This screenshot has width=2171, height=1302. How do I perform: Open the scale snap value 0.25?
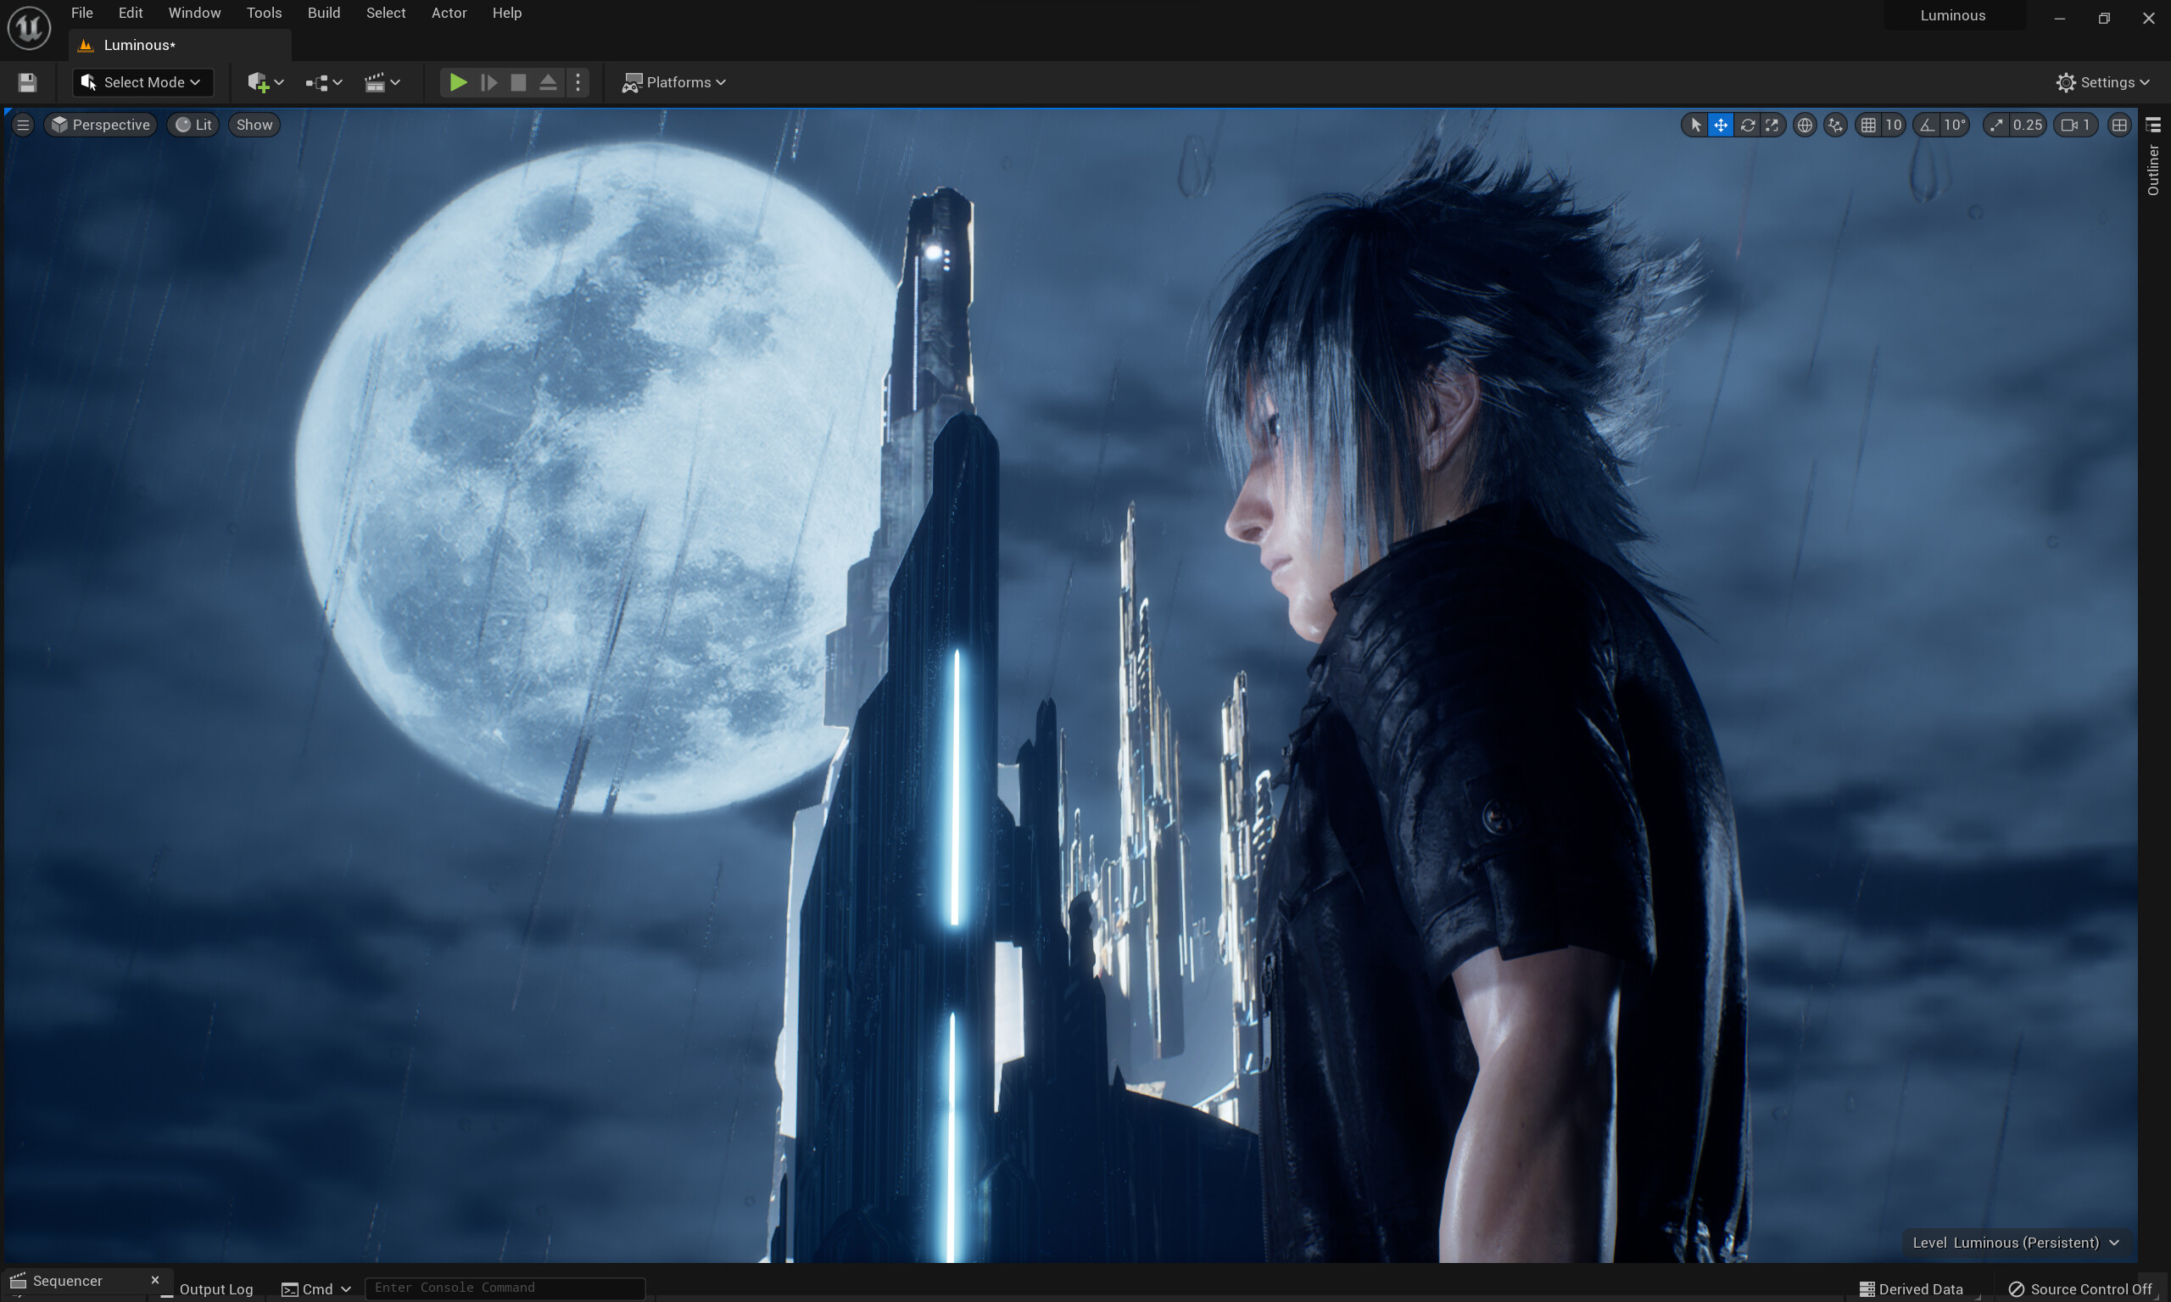click(x=2027, y=125)
